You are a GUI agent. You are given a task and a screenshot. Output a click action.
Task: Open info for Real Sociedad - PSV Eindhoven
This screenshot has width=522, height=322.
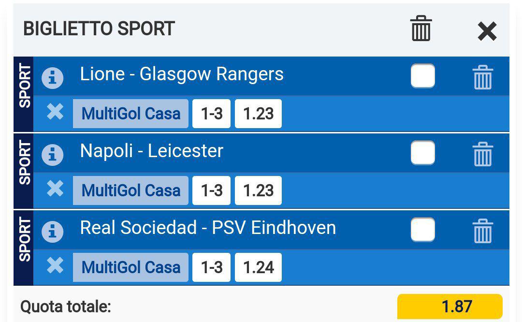pos(53,232)
